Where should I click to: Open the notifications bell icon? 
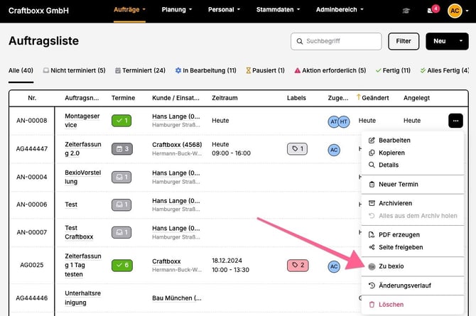pyautogui.click(x=431, y=11)
